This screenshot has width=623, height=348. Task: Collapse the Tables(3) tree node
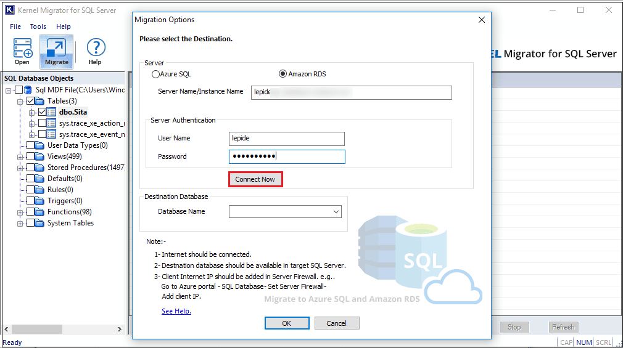[x=20, y=102]
